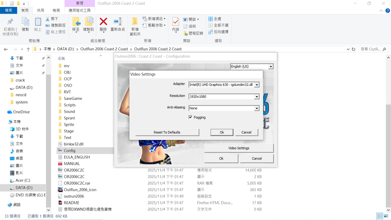
Task: Click the Copy icon in ribbon
Action: (25, 22)
